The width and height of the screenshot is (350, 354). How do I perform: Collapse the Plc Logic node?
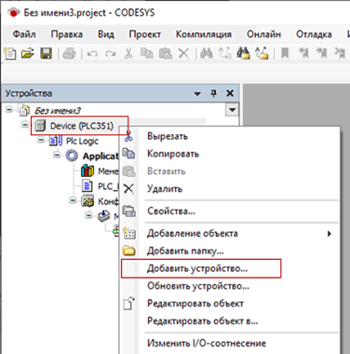[x=41, y=140]
